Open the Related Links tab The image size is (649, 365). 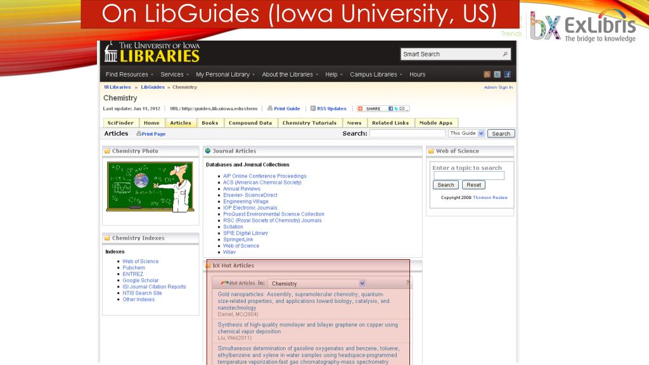coord(390,123)
